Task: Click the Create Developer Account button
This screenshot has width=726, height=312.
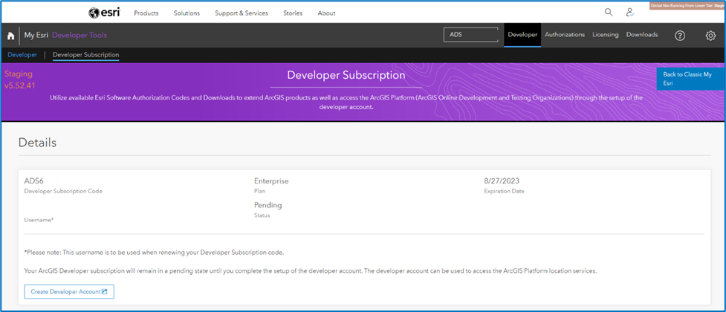Action: 69,291
